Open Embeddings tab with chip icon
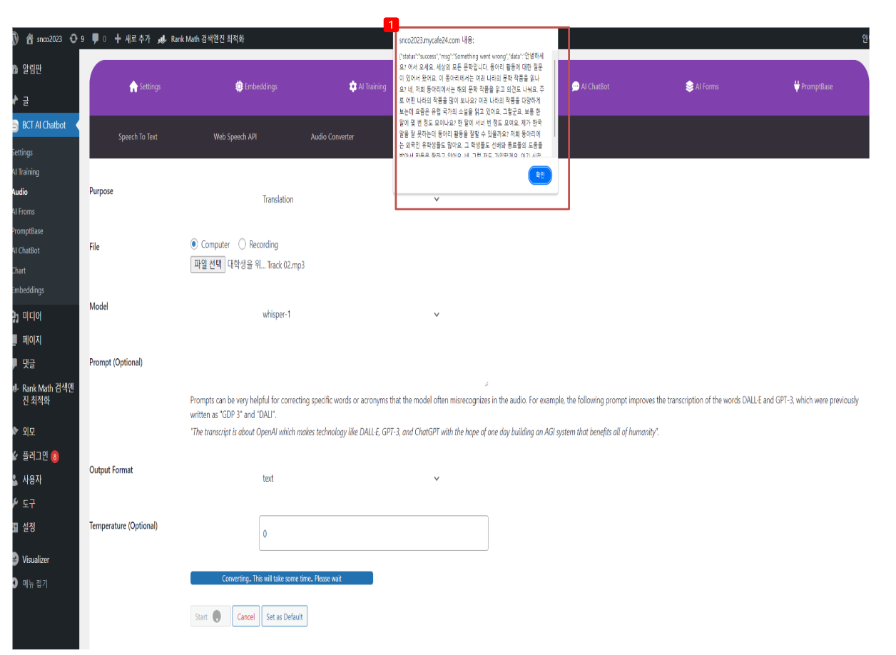This screenshot has height=655, width=896. click(x=239, y=87)
